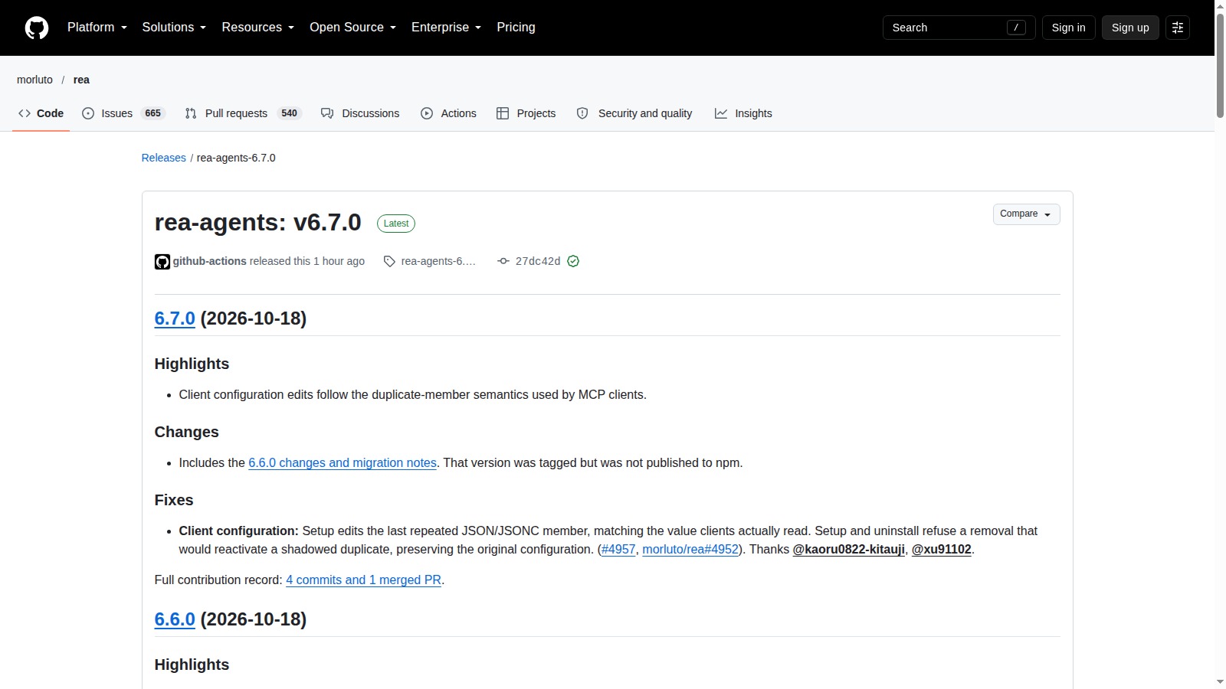Viewport: 1226px width, 689px height.
Task: Expand the Platform menu
Action: tap(97, 28)
